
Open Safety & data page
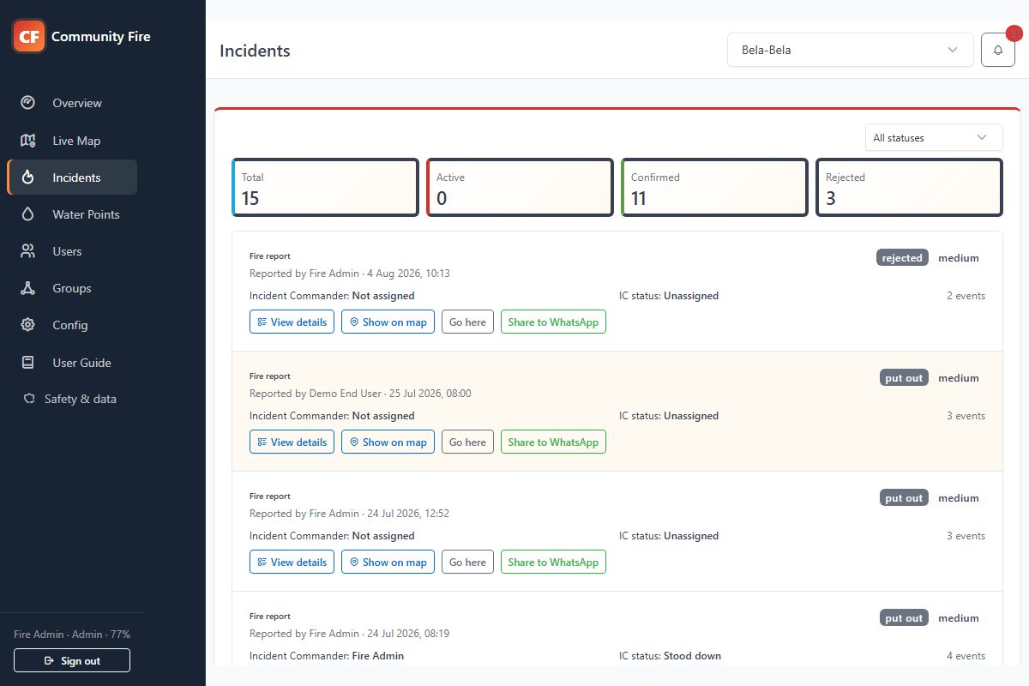tap(72, 399)
